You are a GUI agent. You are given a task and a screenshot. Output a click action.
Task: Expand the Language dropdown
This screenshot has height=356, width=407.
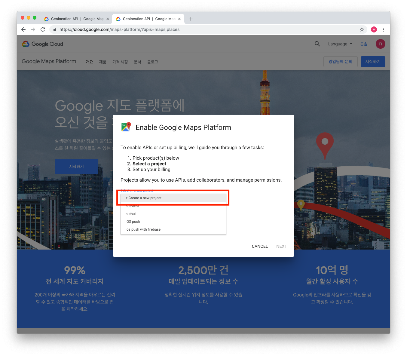[340, 44]
